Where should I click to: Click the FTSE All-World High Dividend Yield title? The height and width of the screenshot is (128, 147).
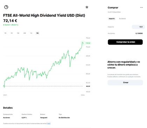[x=44, y=15]
